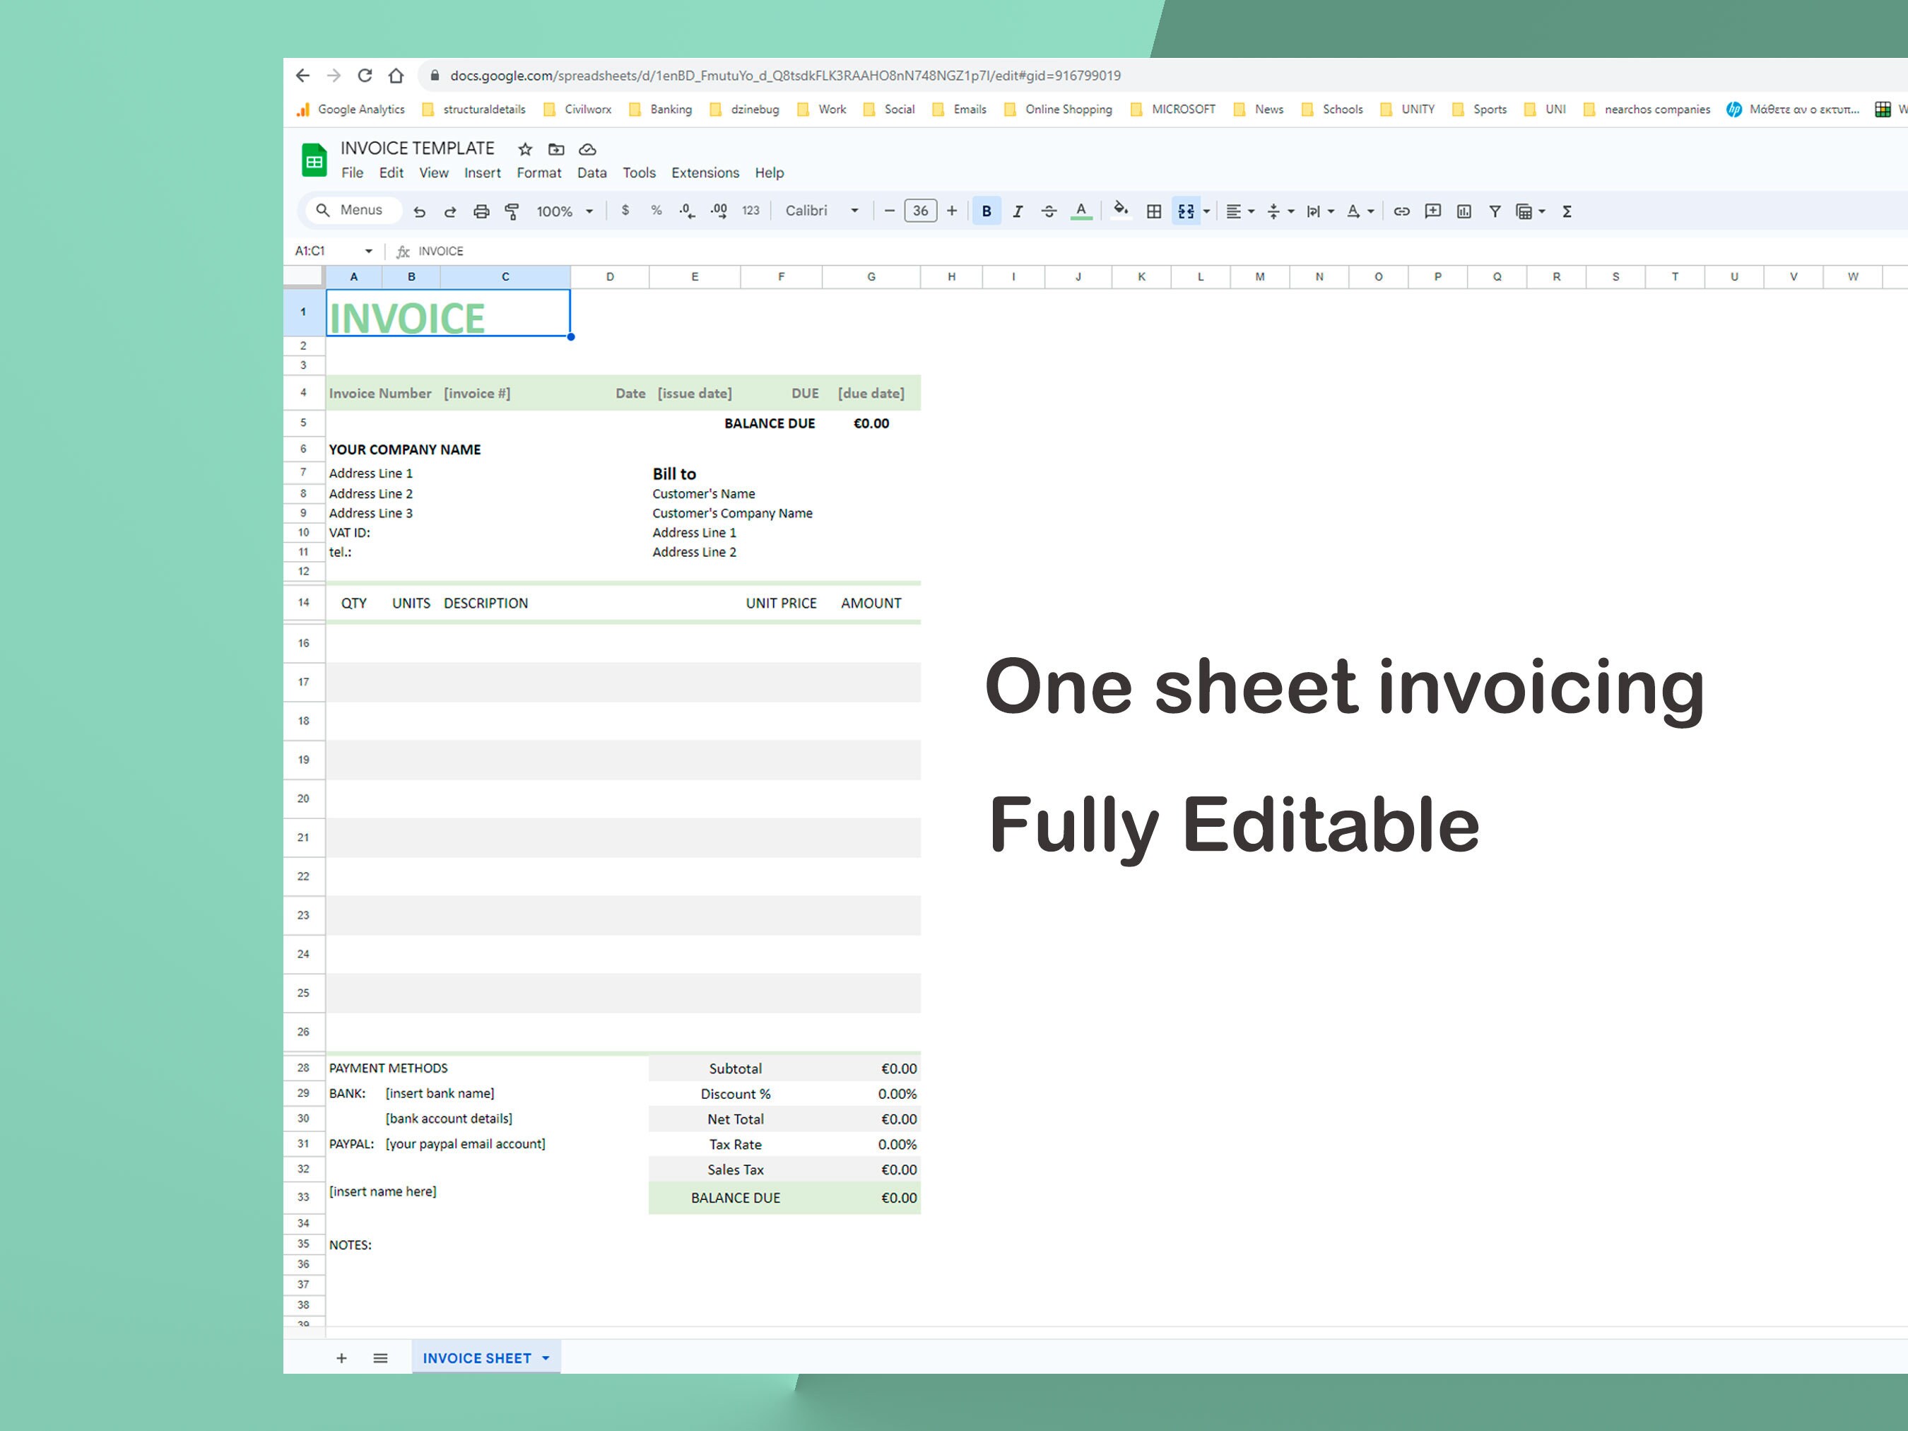Click the Print icon

click(481, 211)
